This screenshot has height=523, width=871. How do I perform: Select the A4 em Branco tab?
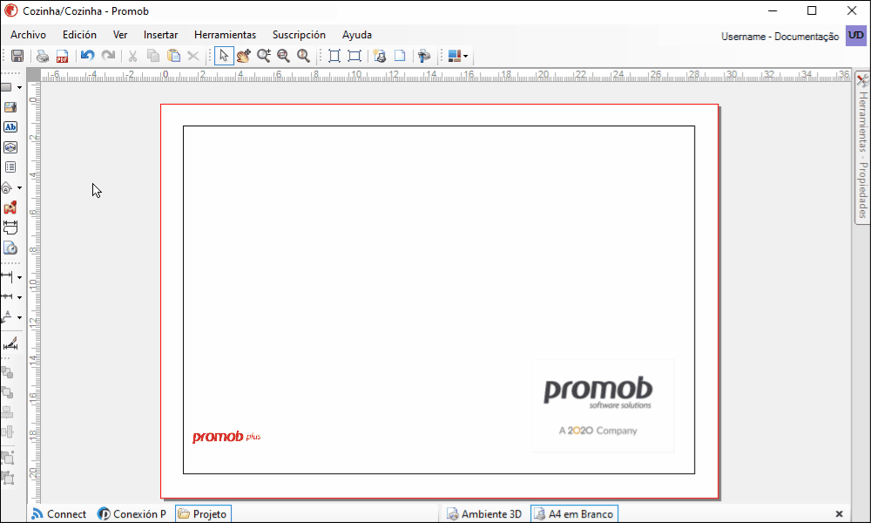click(x=574, y=514)
